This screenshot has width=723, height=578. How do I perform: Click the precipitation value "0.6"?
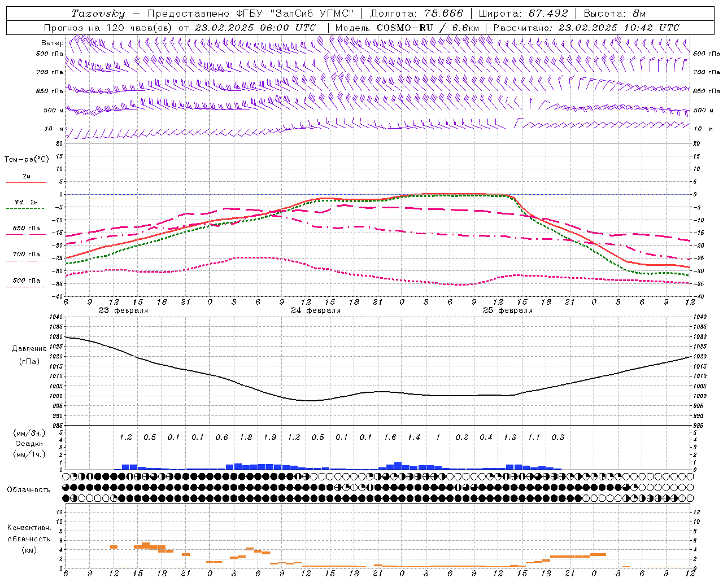coord(222,437)
